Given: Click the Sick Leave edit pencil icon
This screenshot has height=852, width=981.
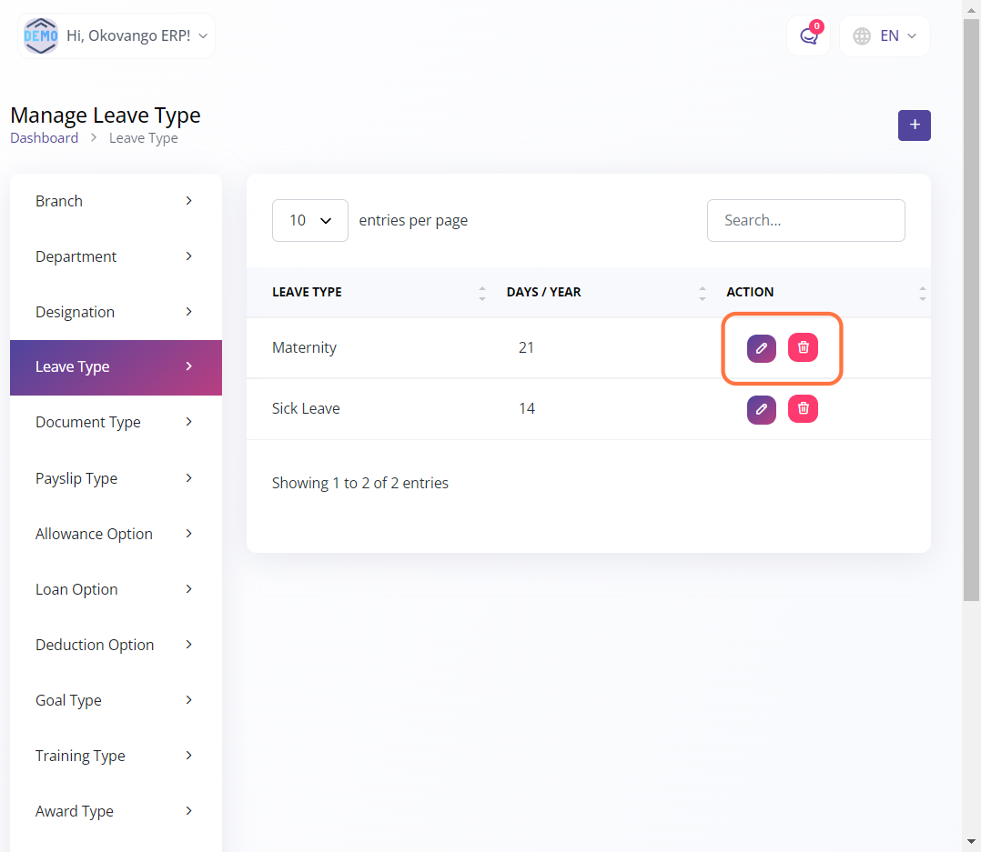Looking at the screenshot, I should coord(761,409).
